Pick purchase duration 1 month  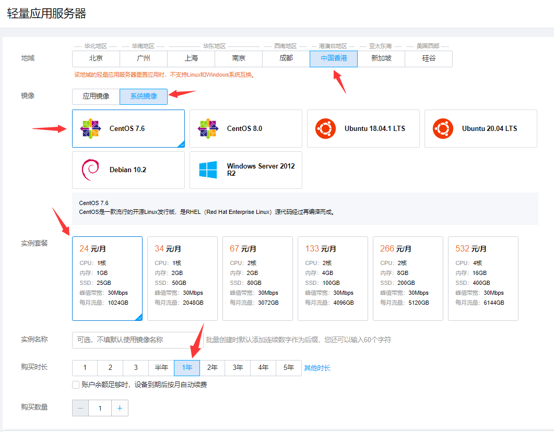[85, 368]
